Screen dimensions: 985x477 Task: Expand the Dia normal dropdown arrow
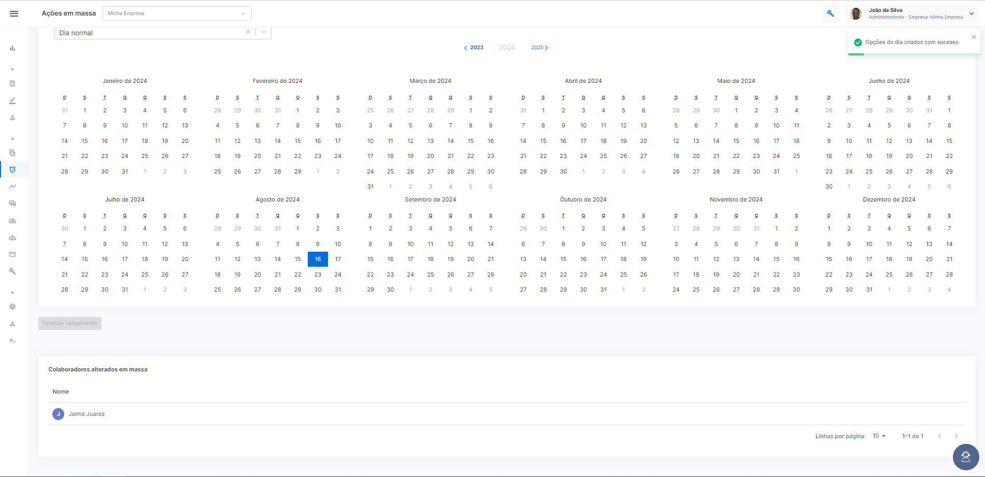click(264, 32)
